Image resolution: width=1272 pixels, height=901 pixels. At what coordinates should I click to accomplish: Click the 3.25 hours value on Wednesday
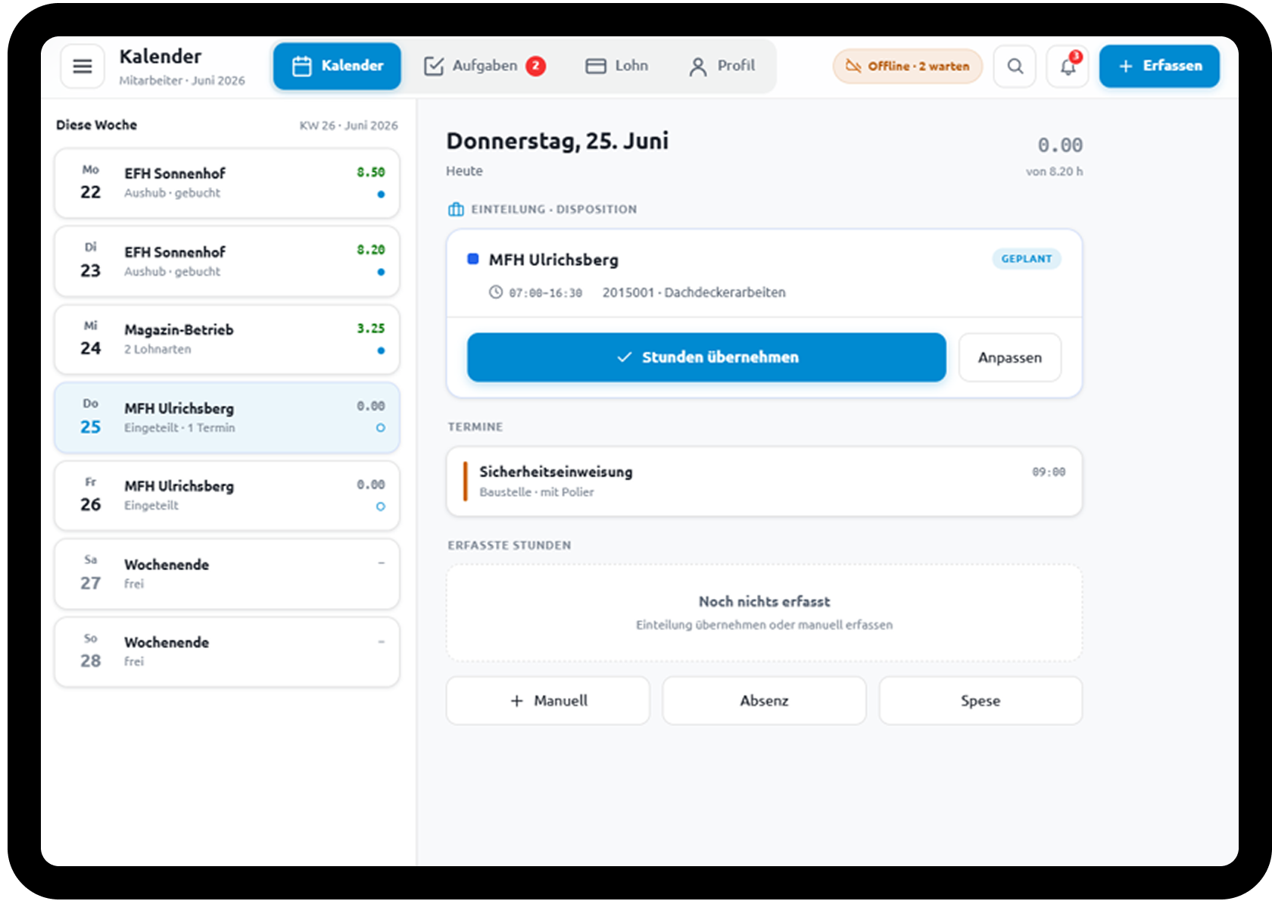pyautogui.click(x=371, y=329)
